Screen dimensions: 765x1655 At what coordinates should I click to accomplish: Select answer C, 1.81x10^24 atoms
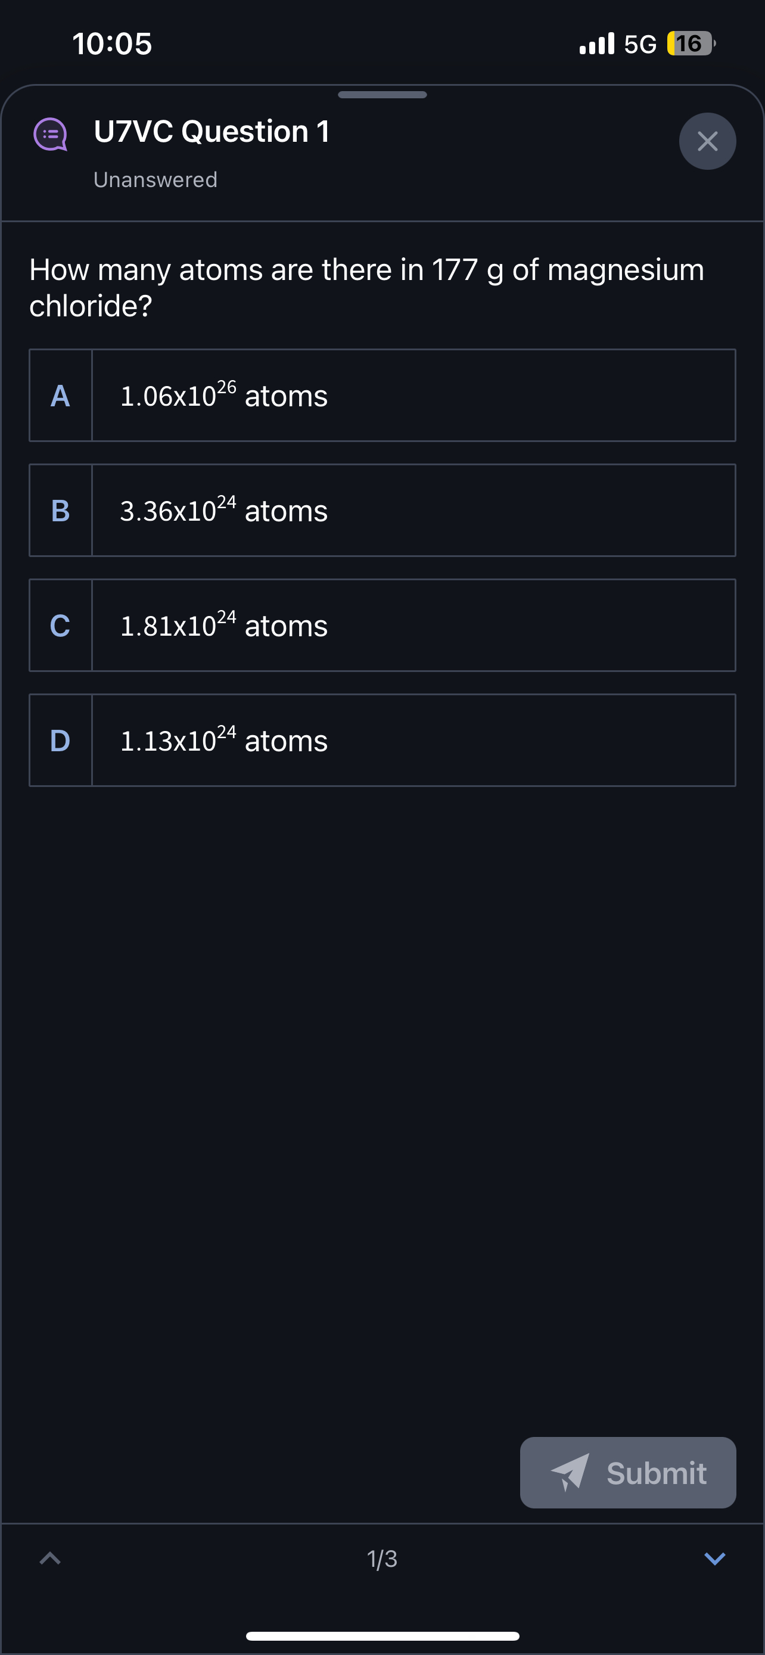click(x=382, y=625)
